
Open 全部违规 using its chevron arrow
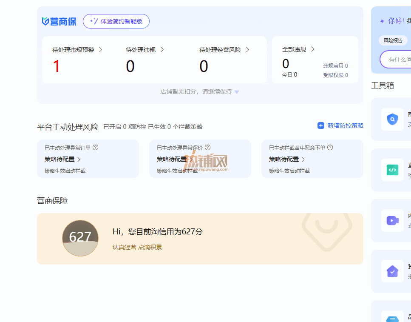coord(312,49)
